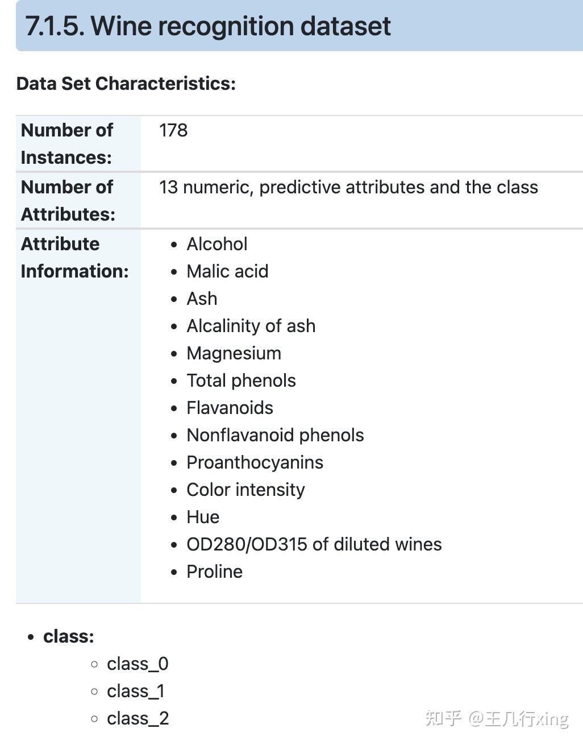Viewport: 583px width, 745px height.
Task: Select the "Color intensity" attribute
Action: (245, 490)
